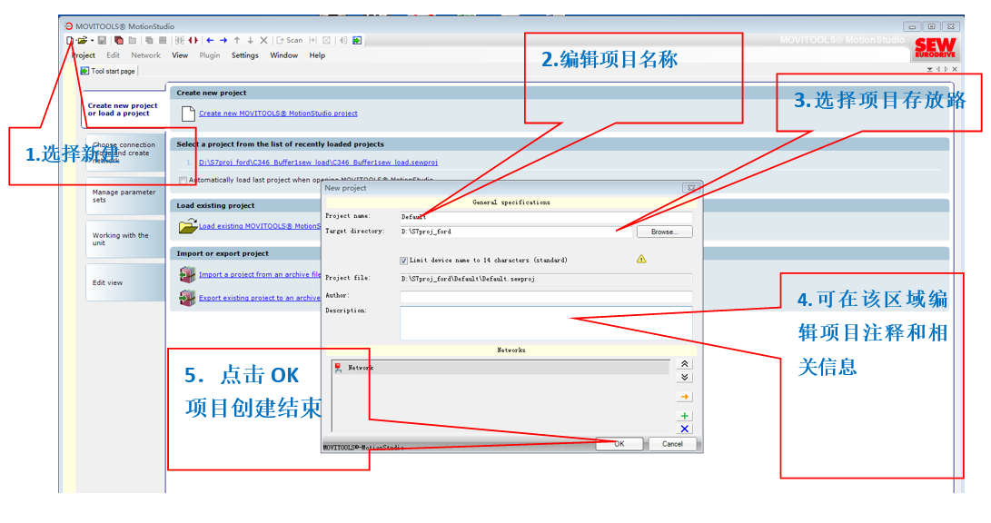Enable automatically load last project checkbox
Image resolution: width=991 pixels, height=523 pixels.
pyautogui.click(x=183, y=180)
